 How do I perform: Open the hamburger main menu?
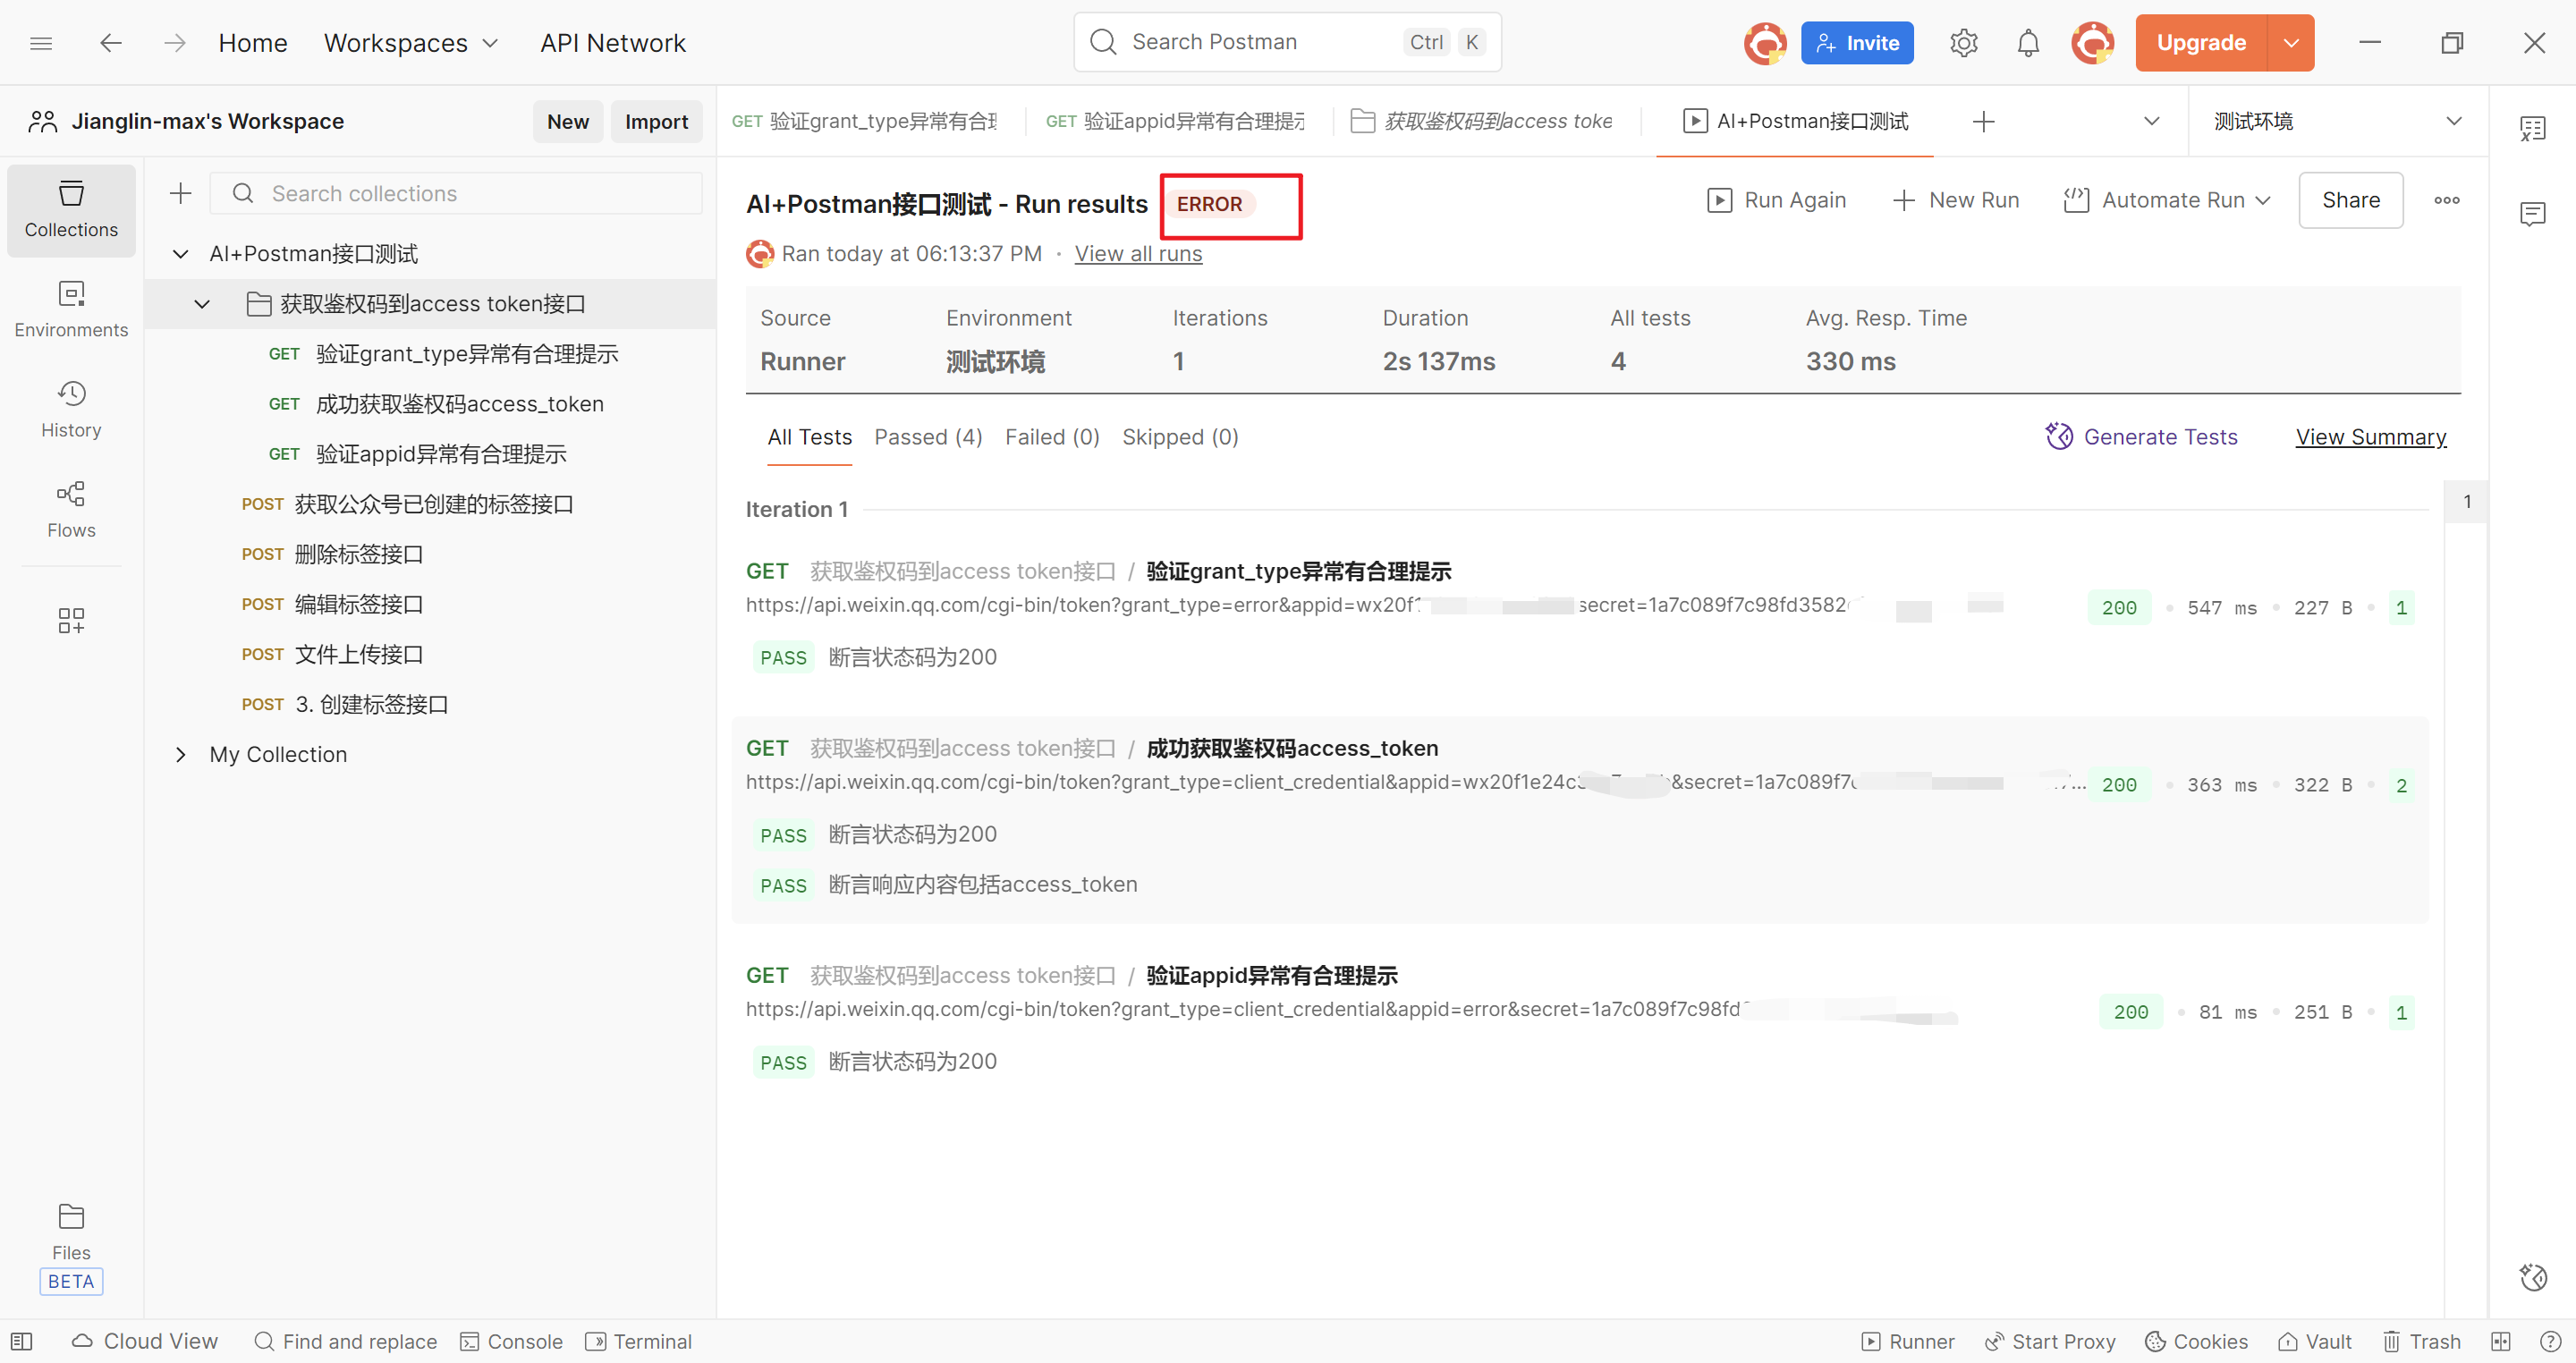[41, 43]
